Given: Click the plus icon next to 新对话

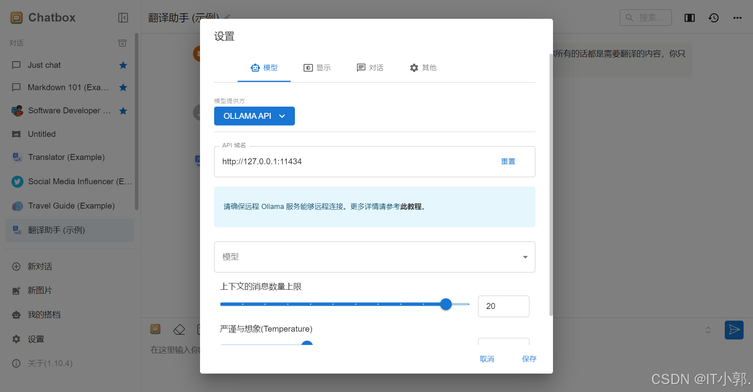Looking at the screenshot, I should 16,267.
